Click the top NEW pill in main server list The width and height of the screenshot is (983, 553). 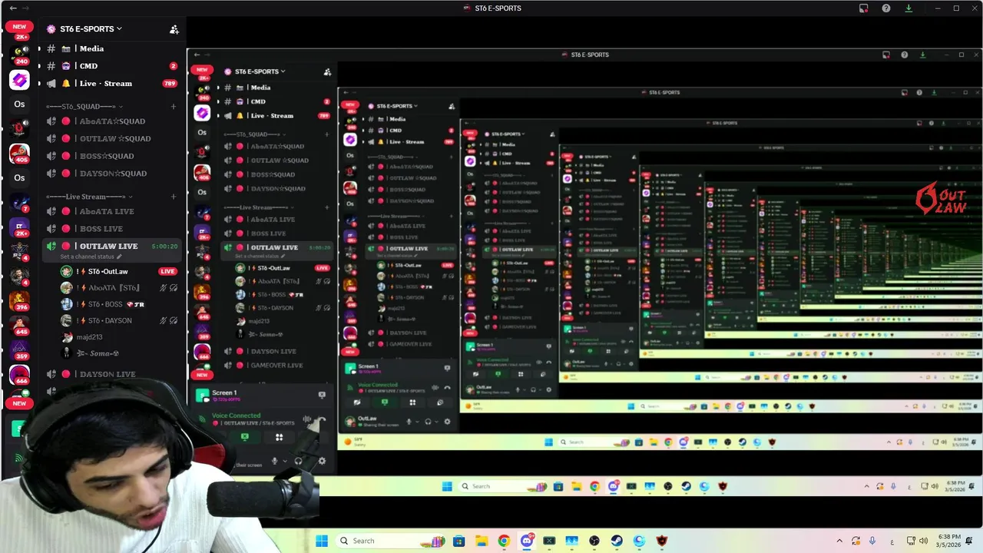pyautogui.click(x=19, y=27)
